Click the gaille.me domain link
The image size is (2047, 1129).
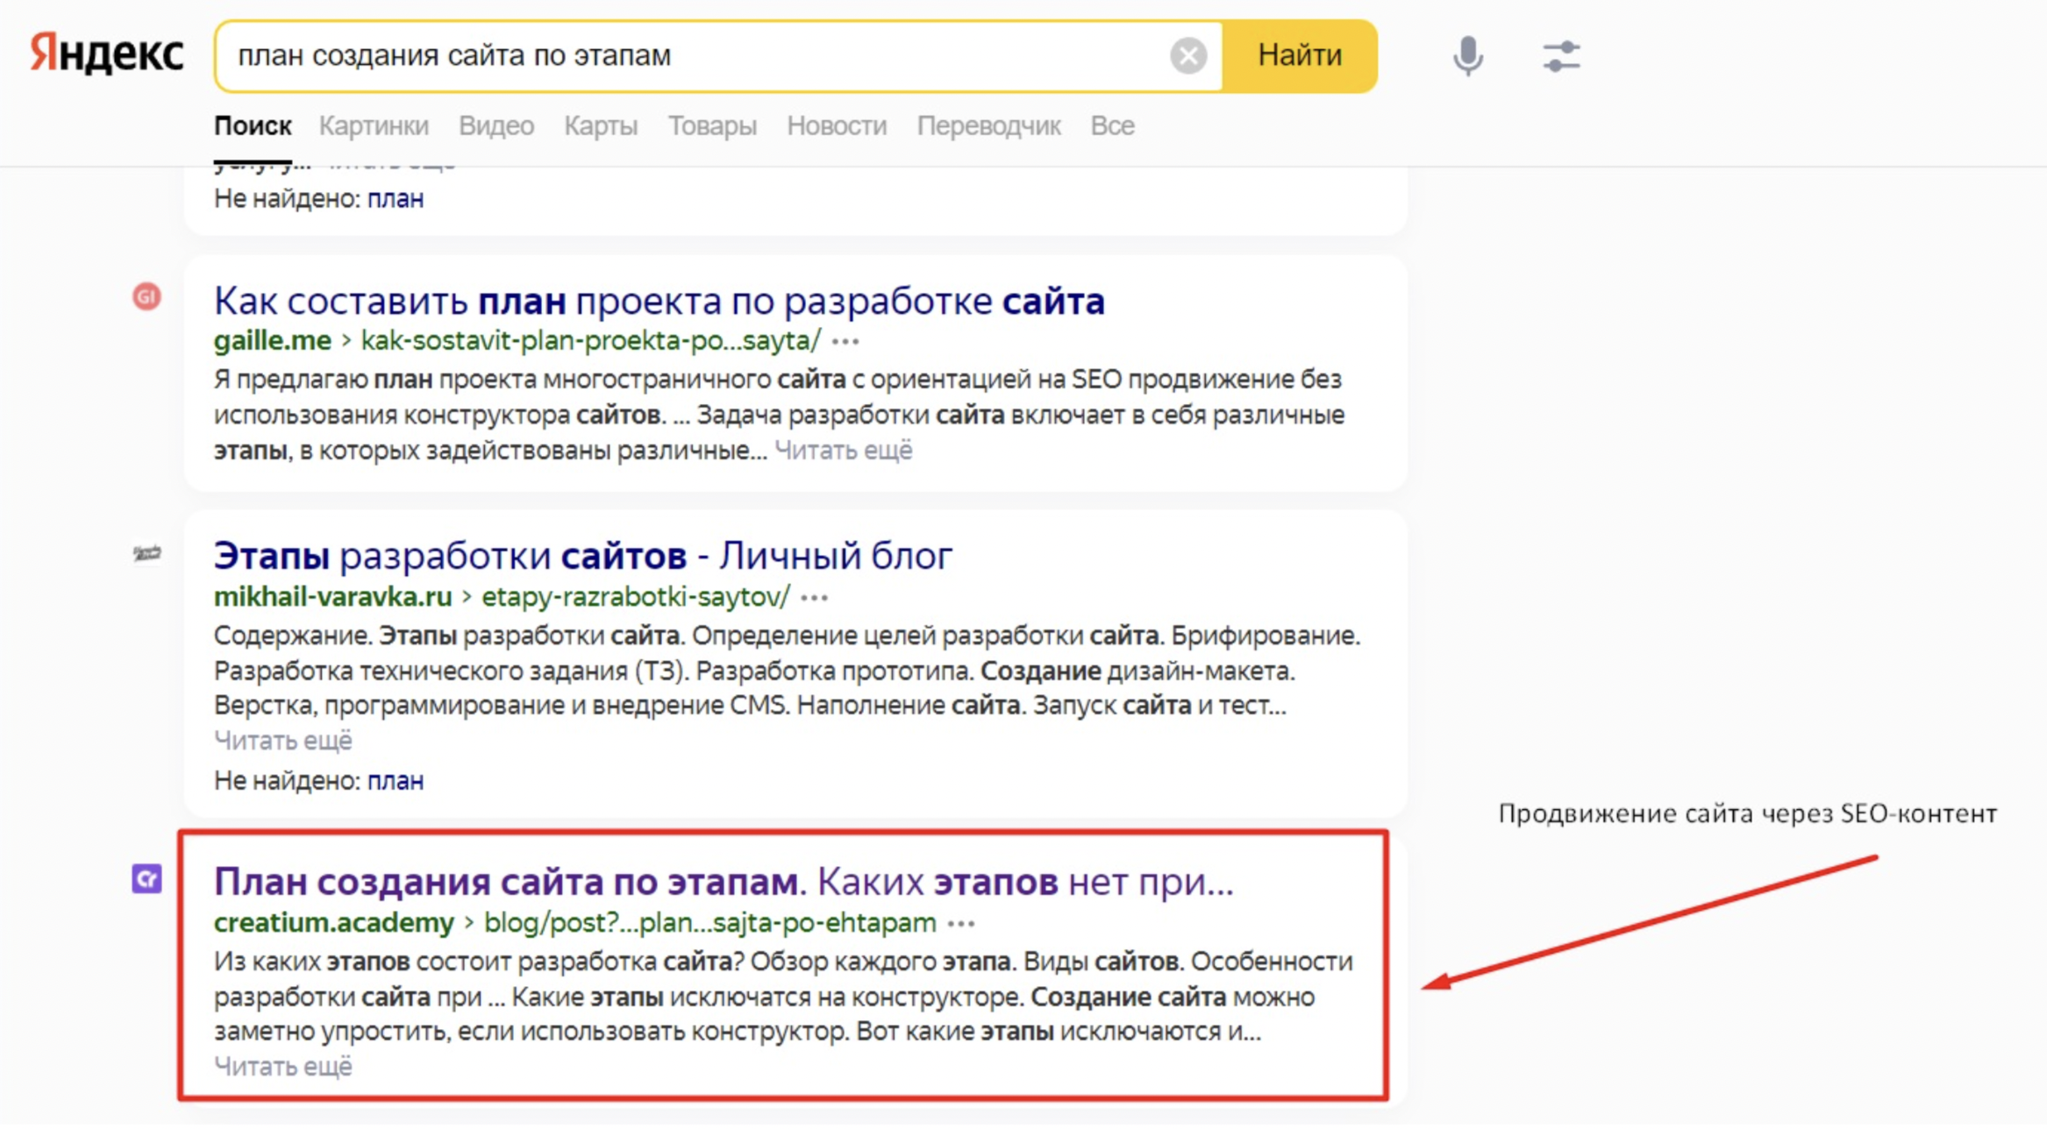tap(273, 341)
